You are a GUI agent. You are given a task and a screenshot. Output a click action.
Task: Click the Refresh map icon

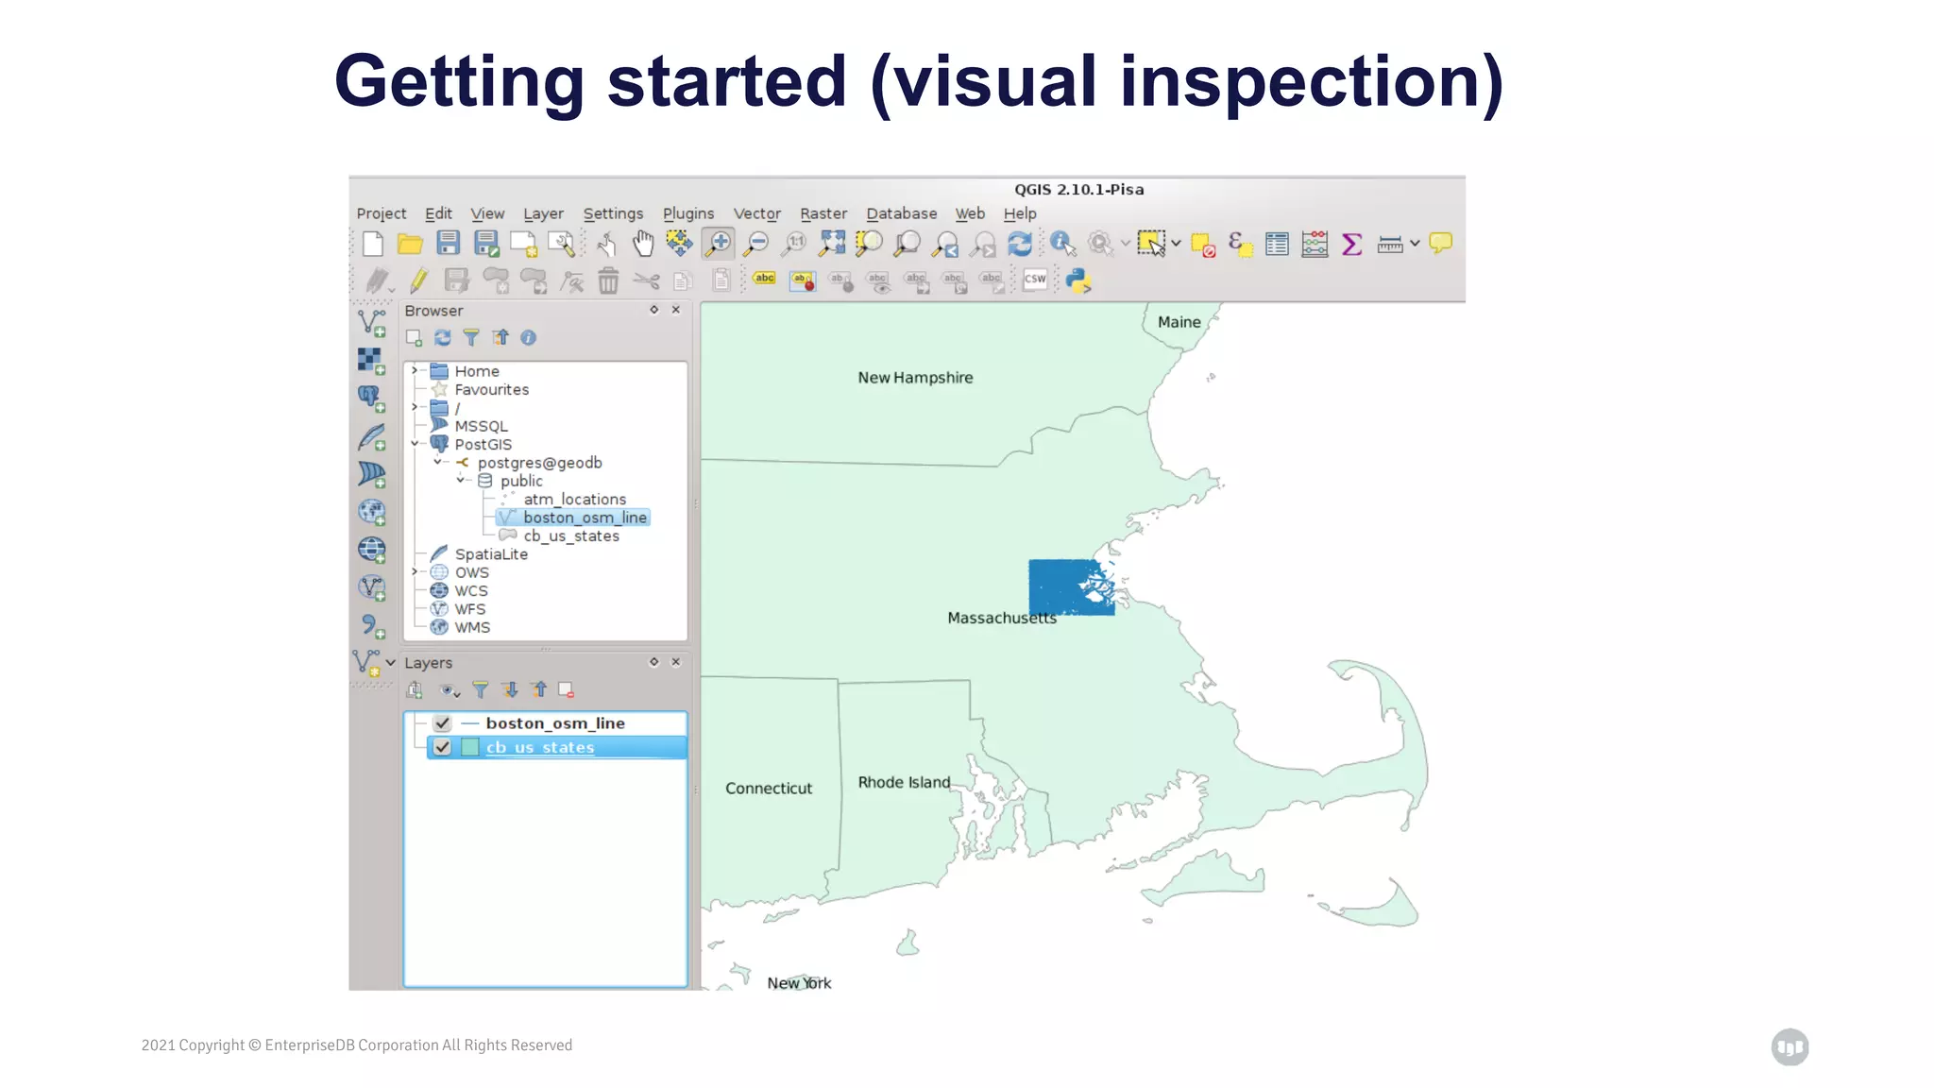[x=1020, y=244]
